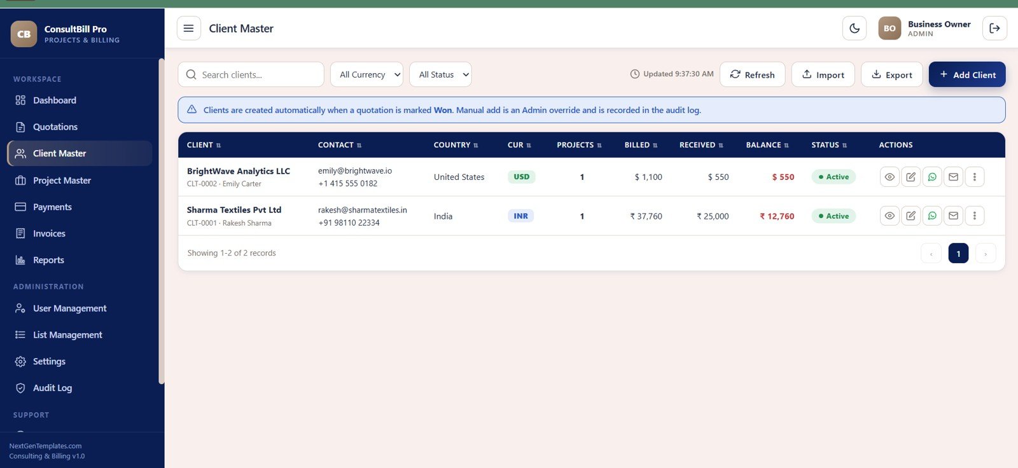Navigate to Payments in the sidebar
Image resolution: width=1018 pixels, height=468 pixels.
point(80,207)
